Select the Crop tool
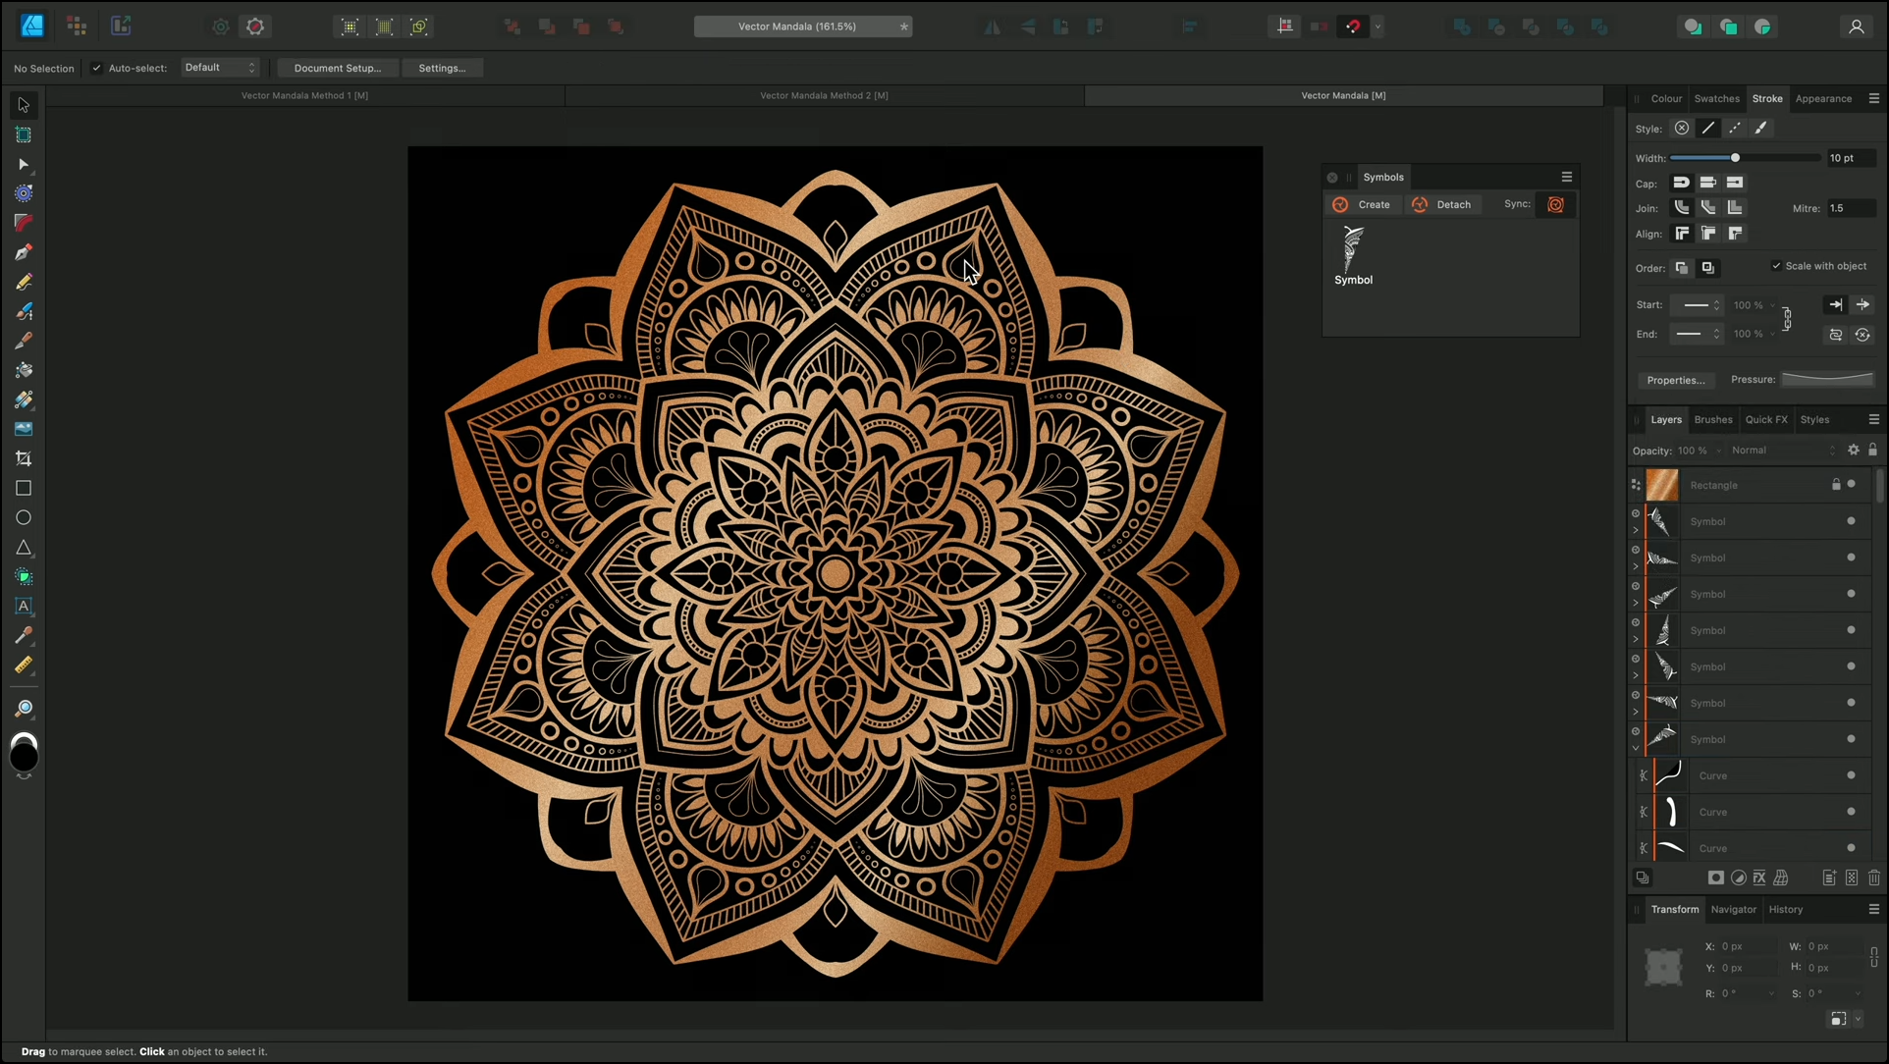 tap(24, 458)
